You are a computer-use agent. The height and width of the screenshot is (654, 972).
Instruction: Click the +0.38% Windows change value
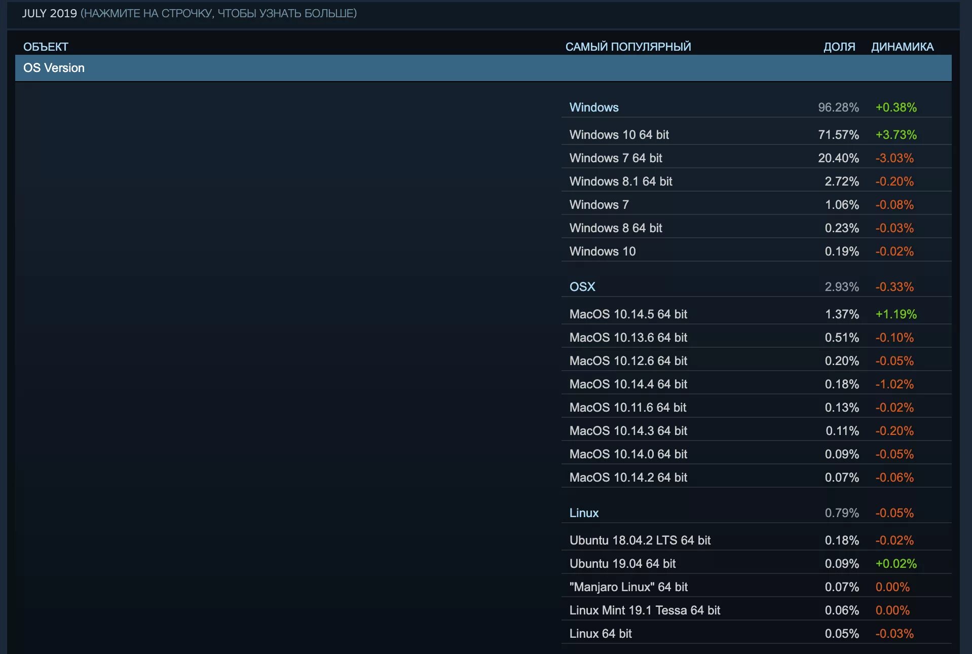coord(896,107)
